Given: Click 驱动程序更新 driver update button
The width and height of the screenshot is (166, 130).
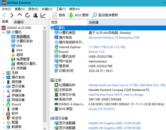Looking at the screenshot, I should click(105, 15).
